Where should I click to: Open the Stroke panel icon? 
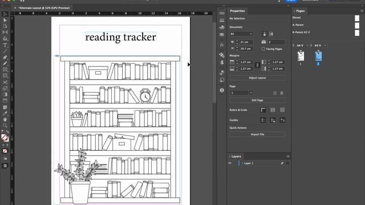click(222, 20)
